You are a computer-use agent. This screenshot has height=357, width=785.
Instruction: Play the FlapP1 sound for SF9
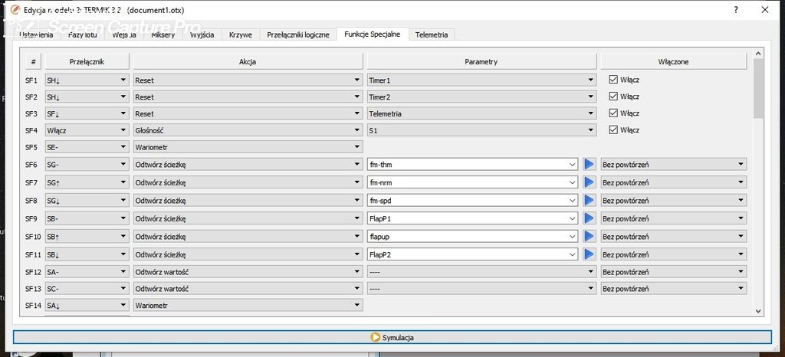click(589, 218)
